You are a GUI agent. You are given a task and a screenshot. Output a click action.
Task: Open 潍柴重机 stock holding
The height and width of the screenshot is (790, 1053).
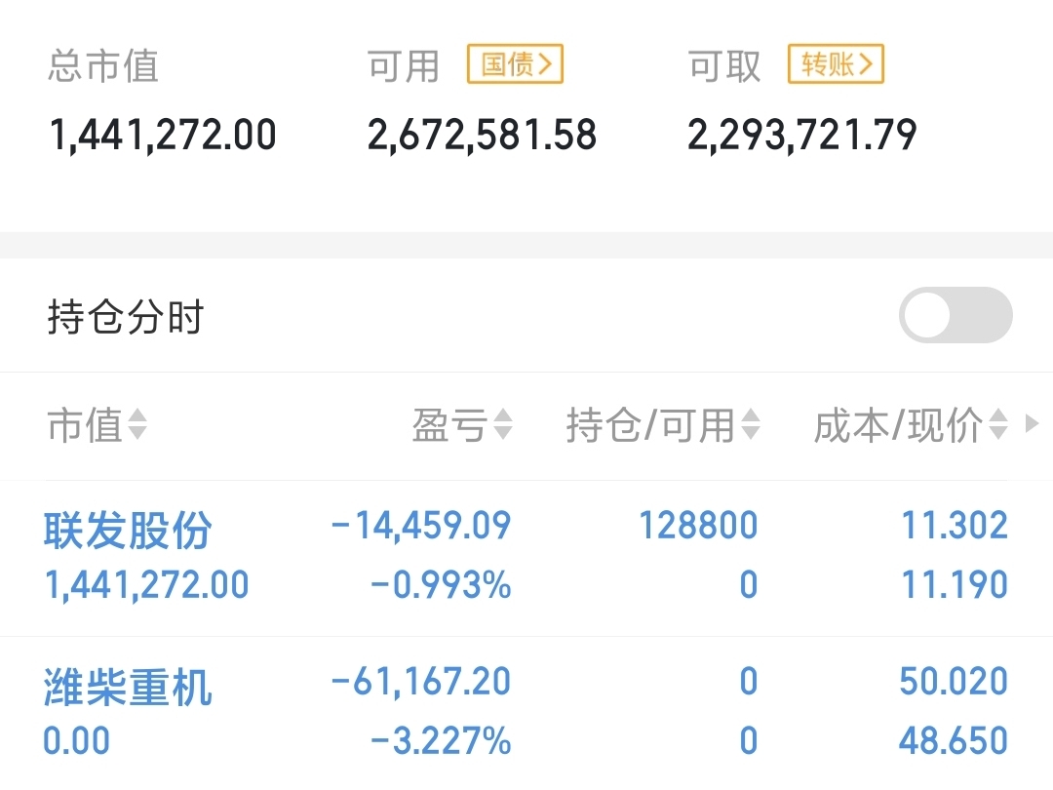tap(128, 688)
